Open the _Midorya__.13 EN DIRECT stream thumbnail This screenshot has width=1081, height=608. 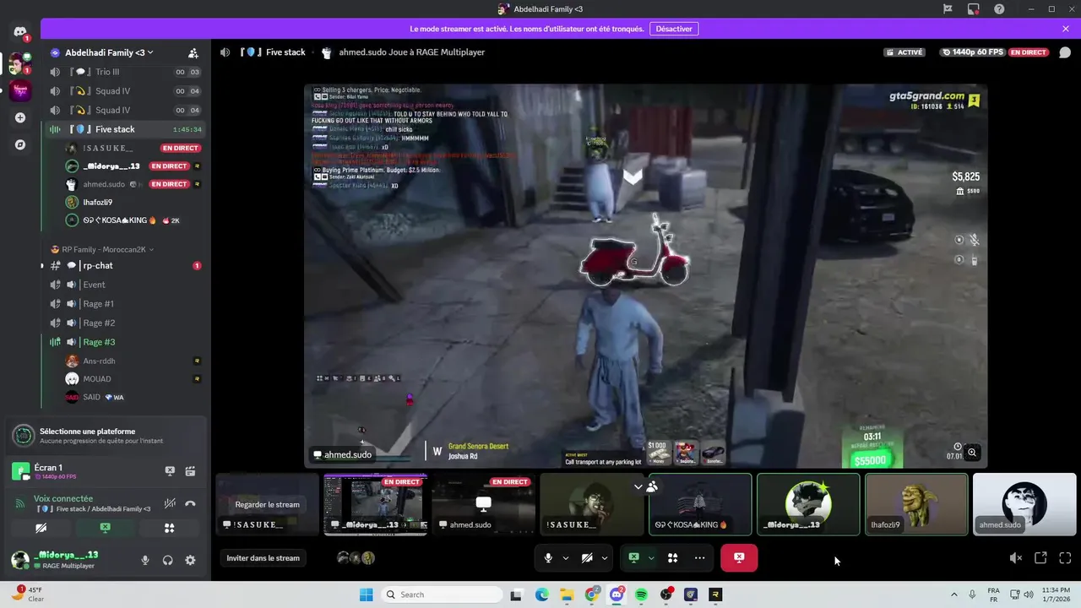pos(375,504)
